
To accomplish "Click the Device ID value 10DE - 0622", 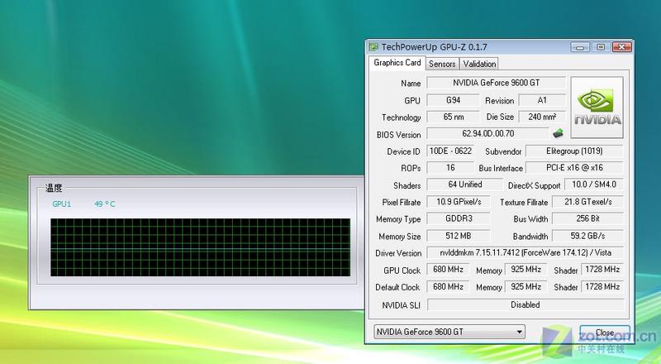I will 450,151.
